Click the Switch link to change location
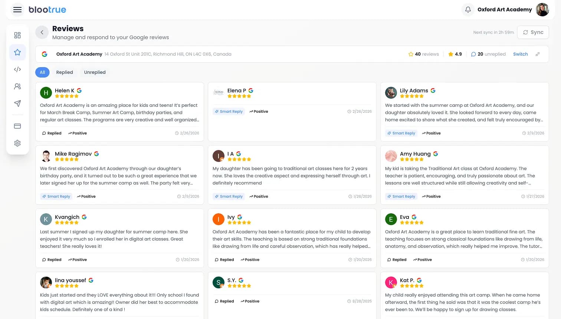The height and width of the screenshot is (319, 561). [520, 54]
